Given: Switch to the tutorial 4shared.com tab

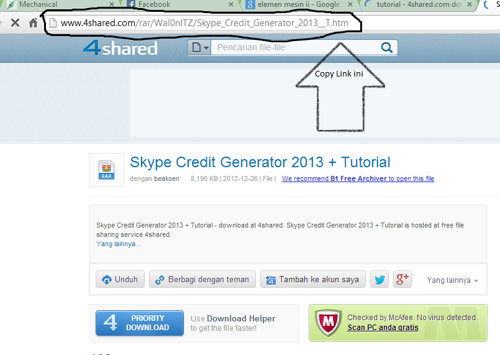Looking at the screenshot, I should pos(419,4).
